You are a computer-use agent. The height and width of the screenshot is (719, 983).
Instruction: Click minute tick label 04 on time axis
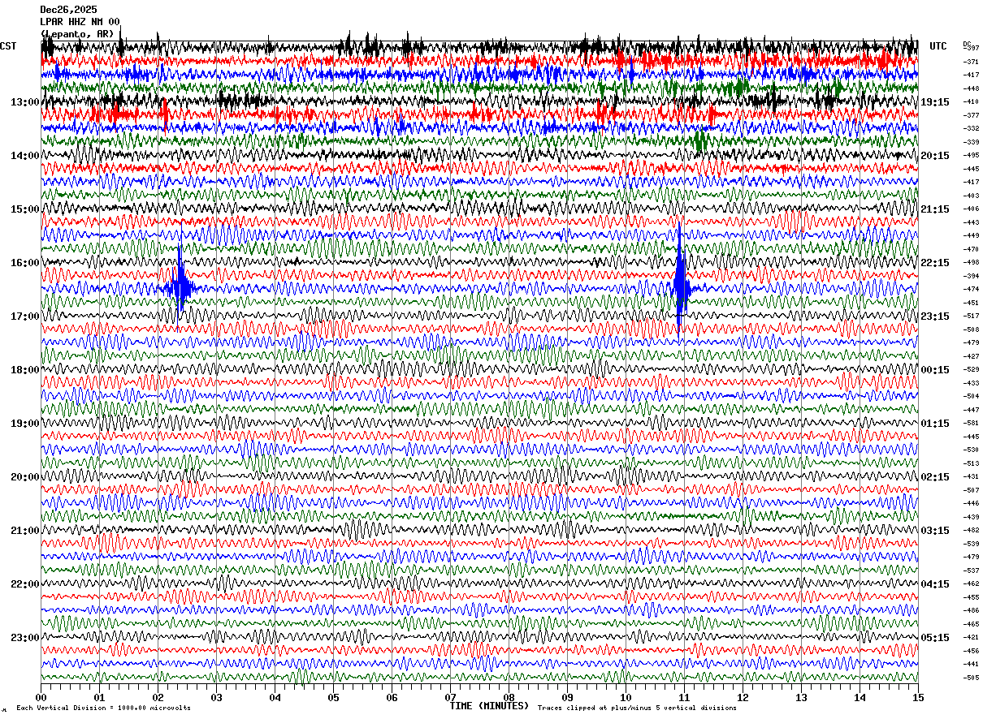pos(275,697)
